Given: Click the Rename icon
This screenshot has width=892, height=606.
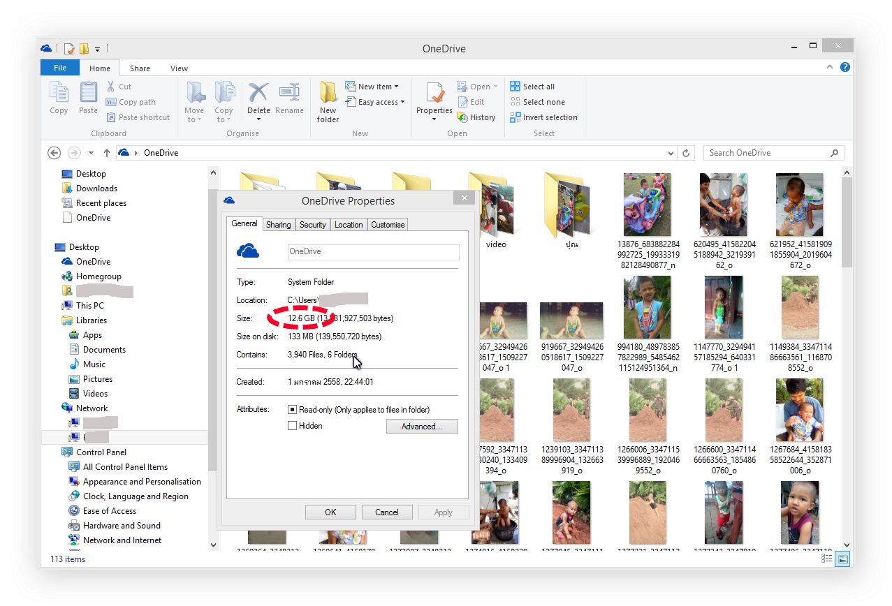Looking at the screenshot, I should pyautogui.click(x=289, y=93).
